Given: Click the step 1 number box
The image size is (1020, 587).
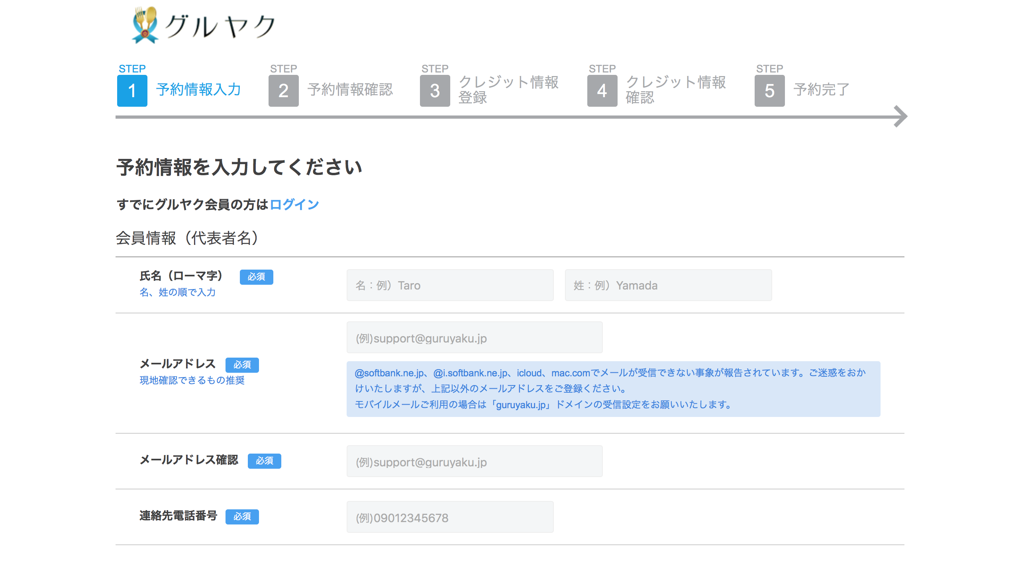Looking at the screenshot, I should pos(132,90).
